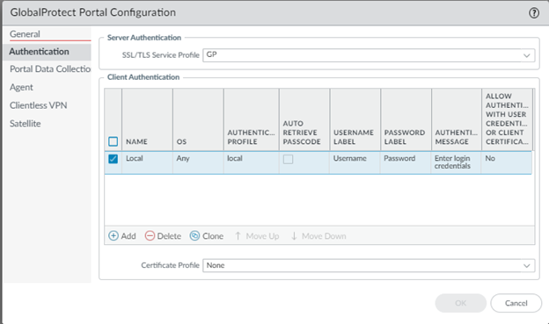This screenshot has height=324, width=549.
Task: Click the Add plus icon
Action: [x=113, y=235]
